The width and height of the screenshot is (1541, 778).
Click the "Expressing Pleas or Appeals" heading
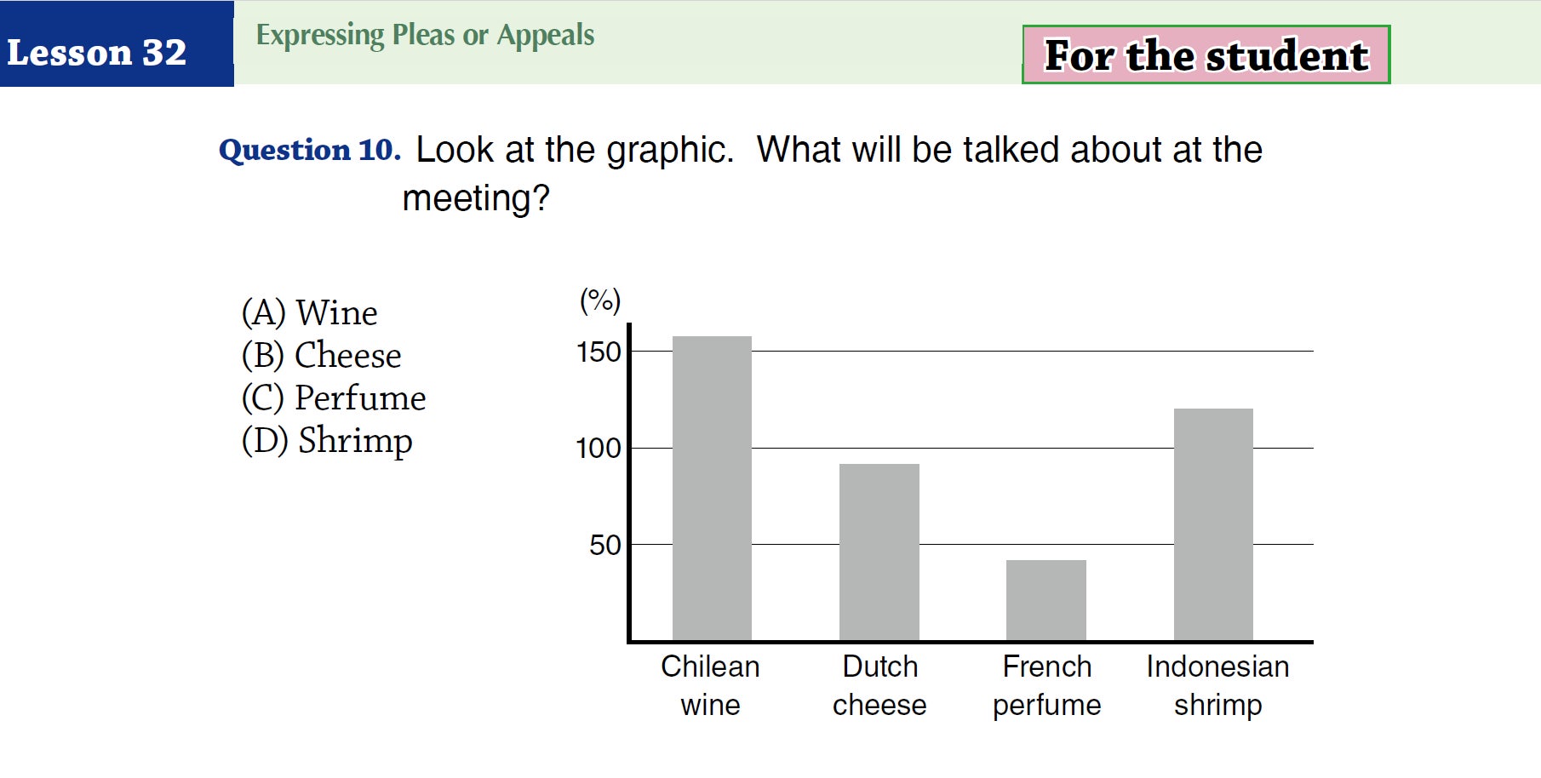pos(425,35)
